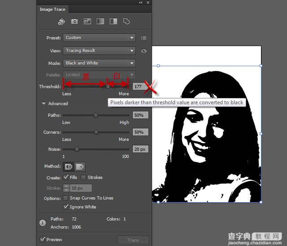
Task: Uncheck the Ignore White checkbox
Action: [65, 207]
